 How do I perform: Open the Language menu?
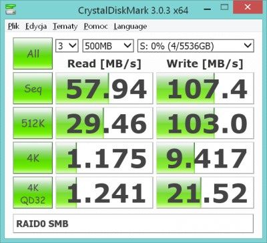tap(130, 26)
